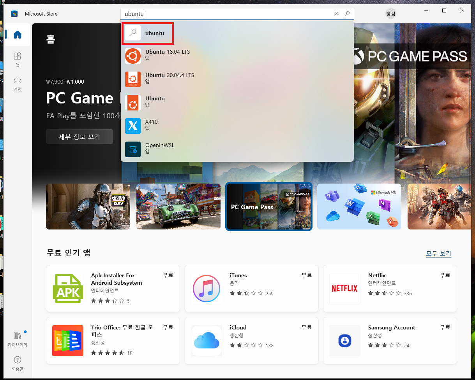
Task: Click the Samsung Account rating count 24
Action: 407,345
